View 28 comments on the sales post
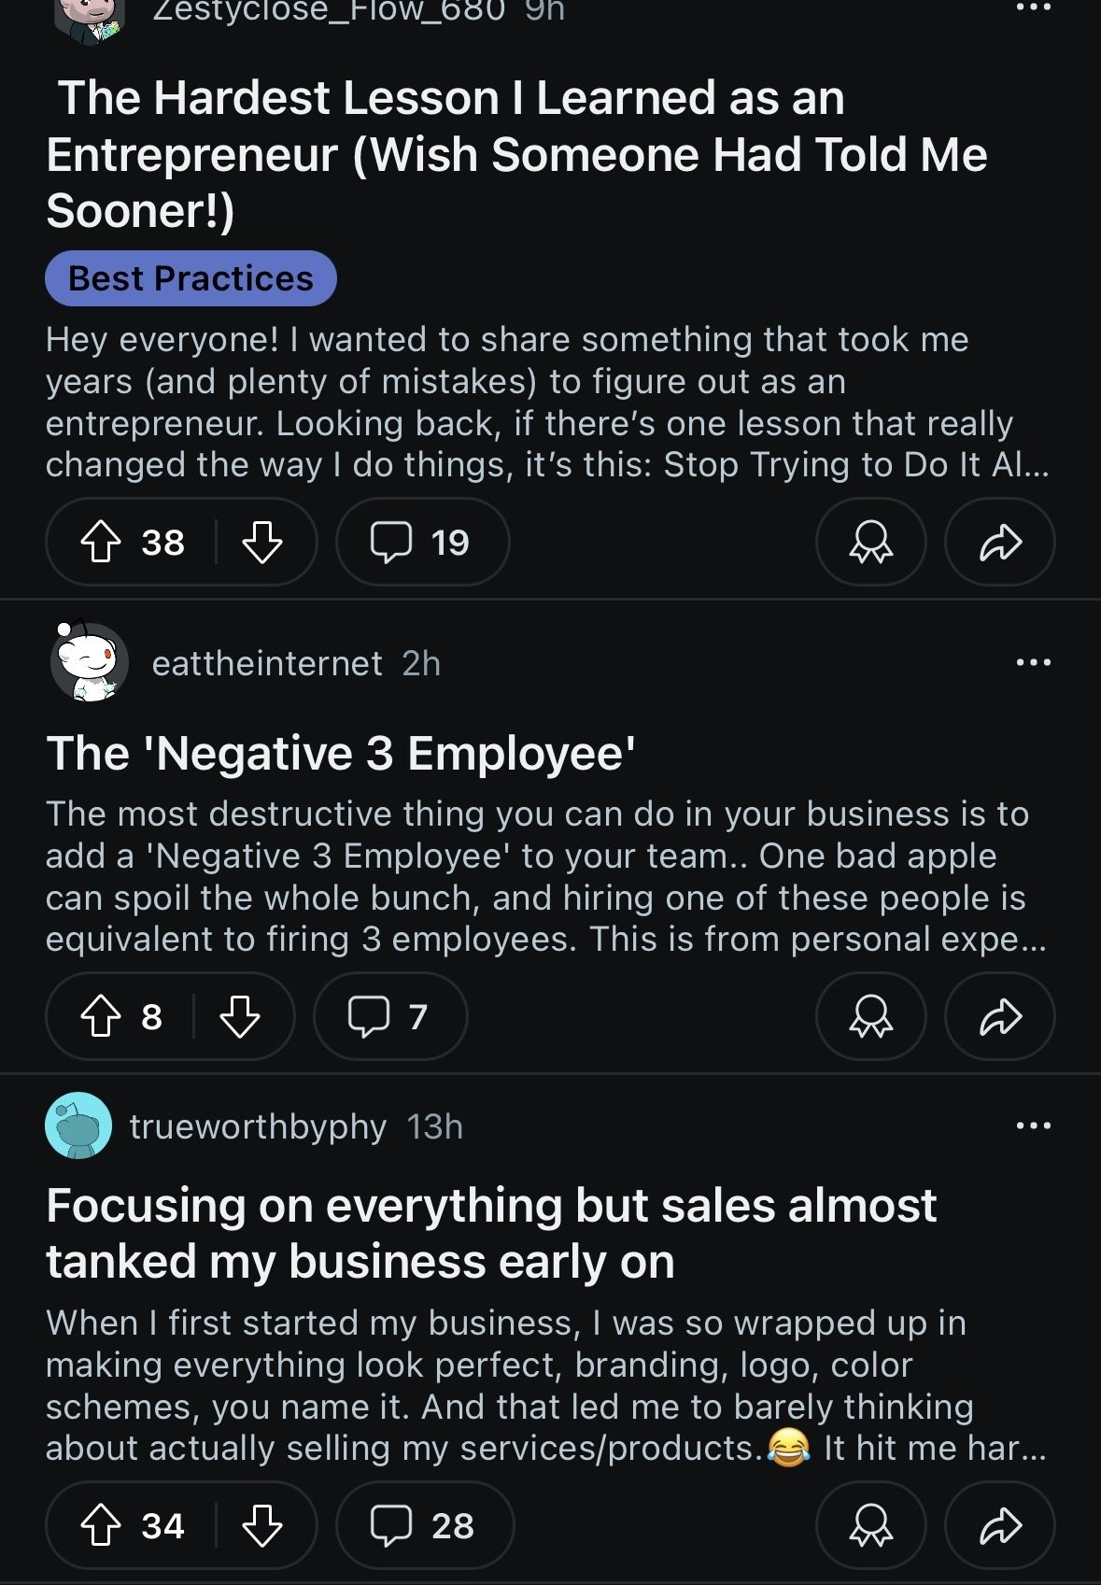The image size is (1101, 1585). click(x=424, y=1526)
